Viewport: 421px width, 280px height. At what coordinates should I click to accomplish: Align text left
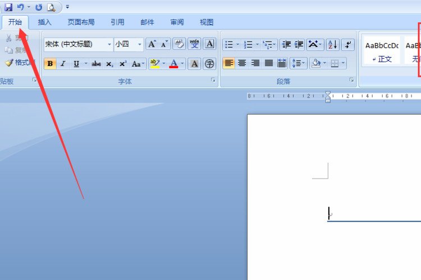229,63
